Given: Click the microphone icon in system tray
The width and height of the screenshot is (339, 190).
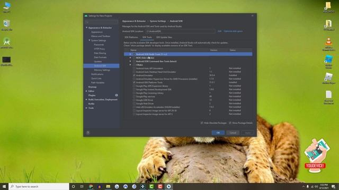Looking at the screenshot, I should coord(308,186).
